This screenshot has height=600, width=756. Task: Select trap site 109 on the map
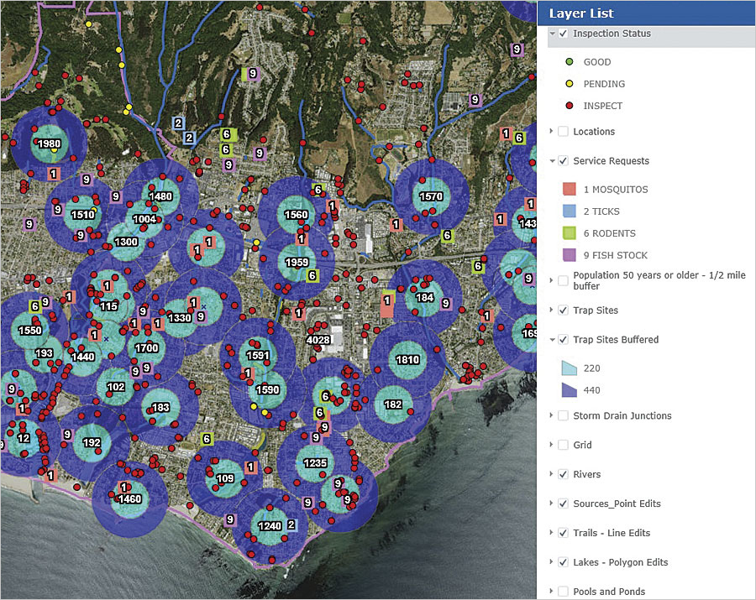225,478
